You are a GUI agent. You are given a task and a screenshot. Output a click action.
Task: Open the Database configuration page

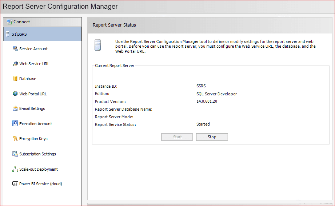pyautogui.click(x=28, y=79)
